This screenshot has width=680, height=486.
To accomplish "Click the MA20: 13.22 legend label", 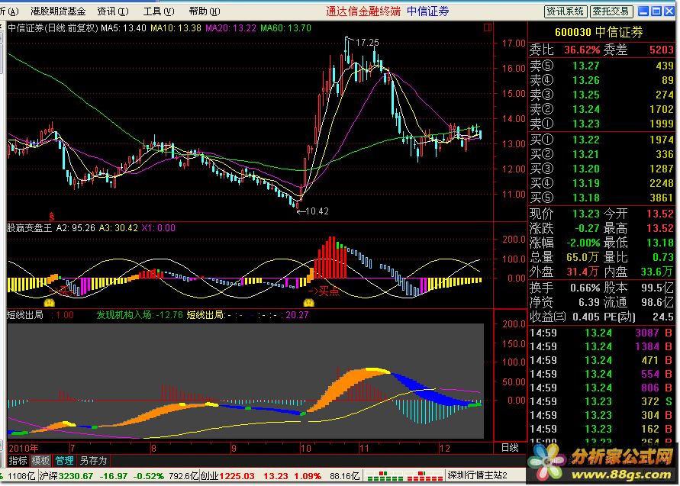I will click(230, 28).
